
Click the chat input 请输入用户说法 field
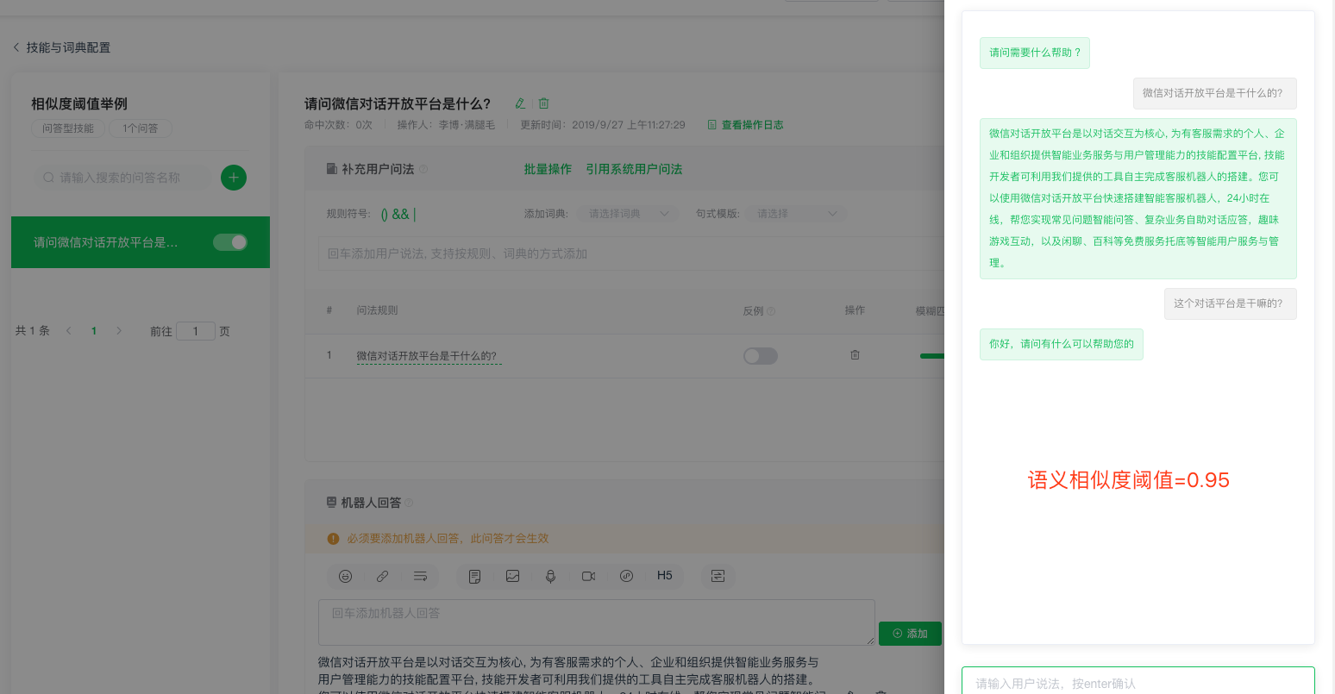click(1138, 683)
